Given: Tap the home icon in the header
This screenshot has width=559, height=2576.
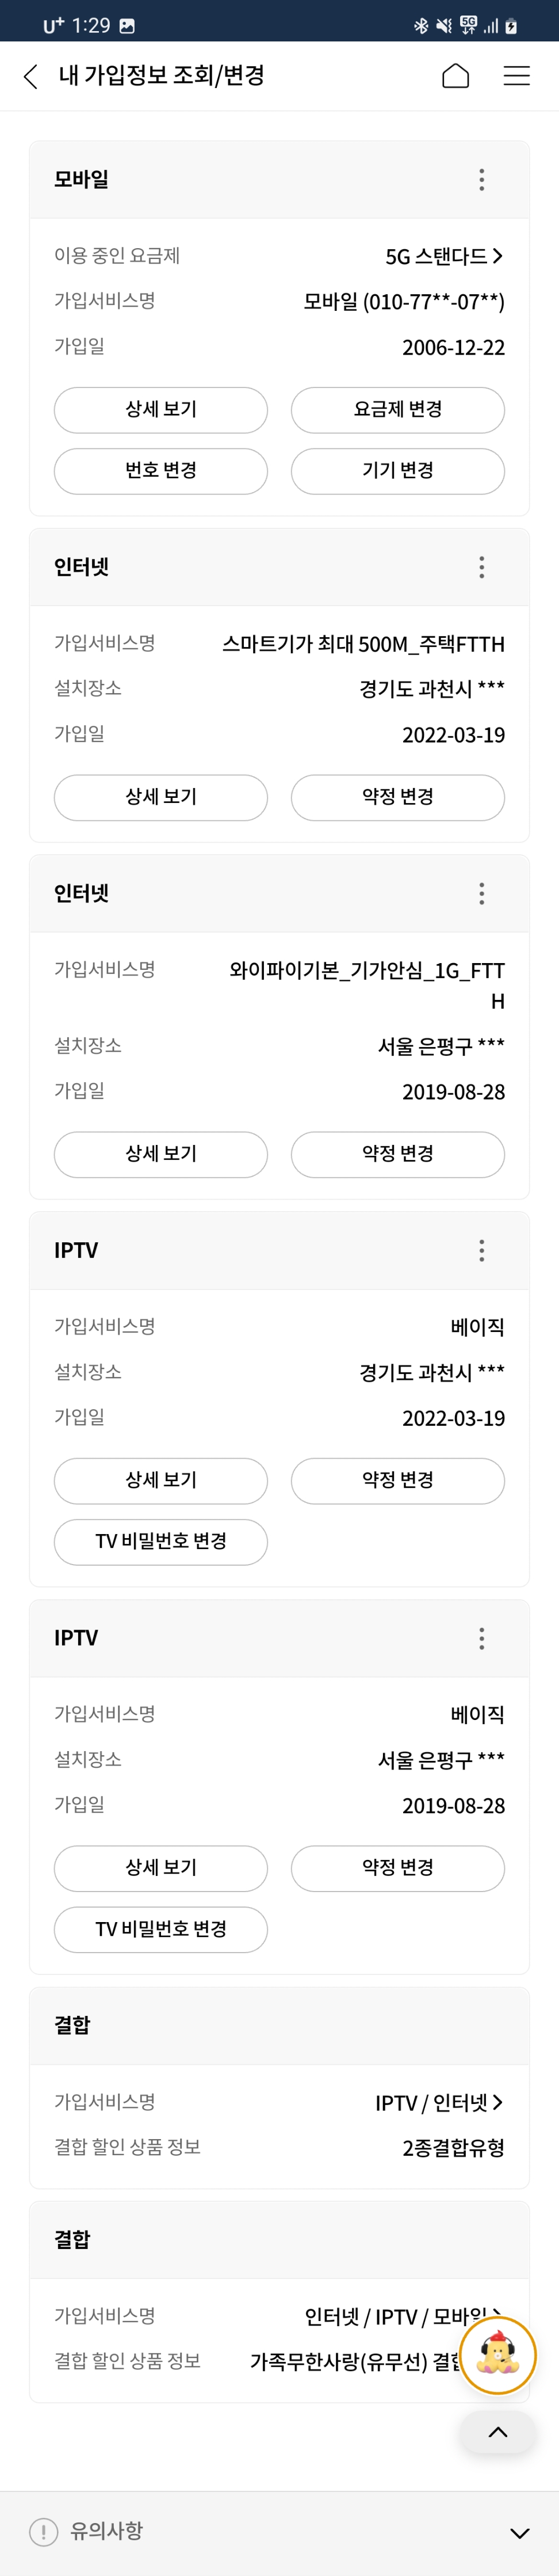Looking at the screenshot, I should point(455,76).
